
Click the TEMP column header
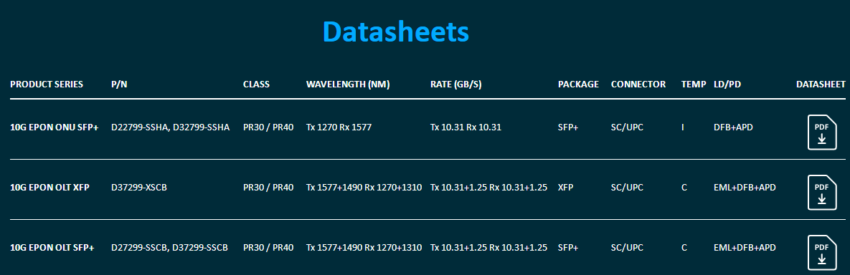[x=694, y=85]
